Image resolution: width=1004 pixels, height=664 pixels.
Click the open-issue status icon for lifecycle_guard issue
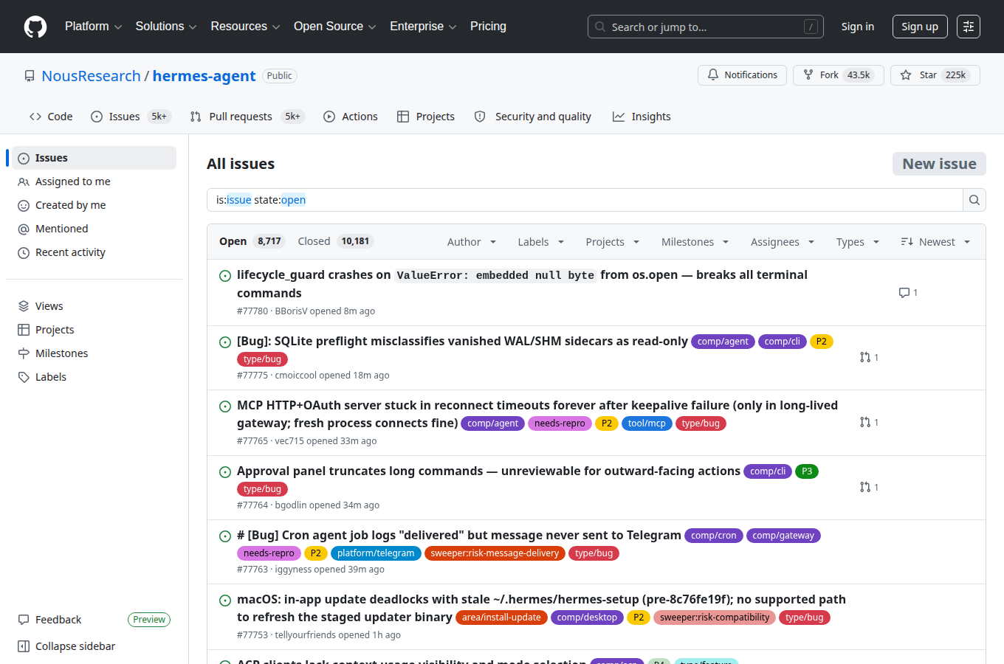225,276
